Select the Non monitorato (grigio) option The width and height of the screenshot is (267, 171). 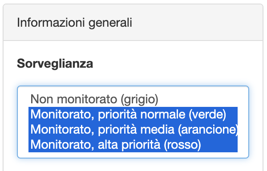point(133,99)
